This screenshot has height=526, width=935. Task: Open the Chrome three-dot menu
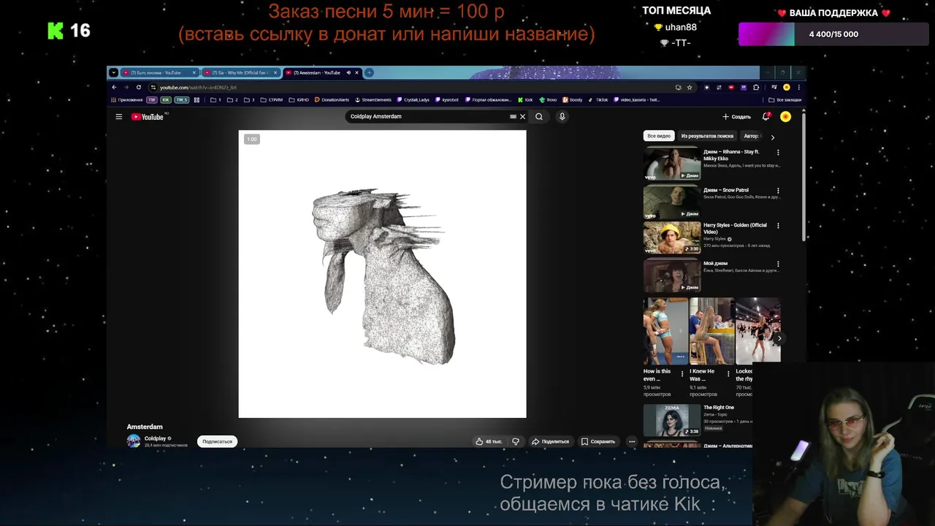(798, 87)
